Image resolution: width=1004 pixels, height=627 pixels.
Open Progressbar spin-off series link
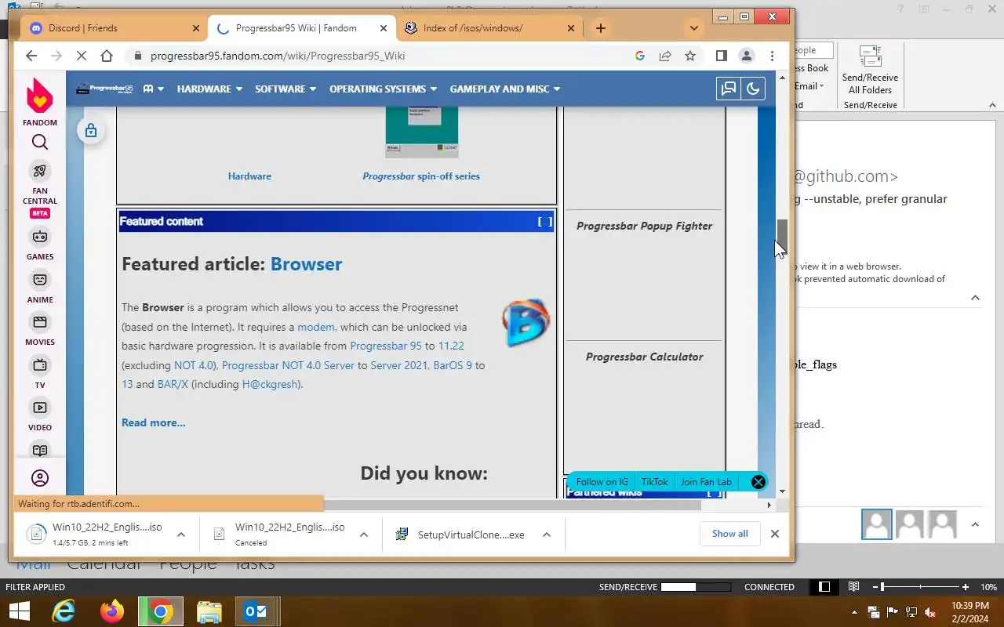pyautogui.click(x=421, y=176)
